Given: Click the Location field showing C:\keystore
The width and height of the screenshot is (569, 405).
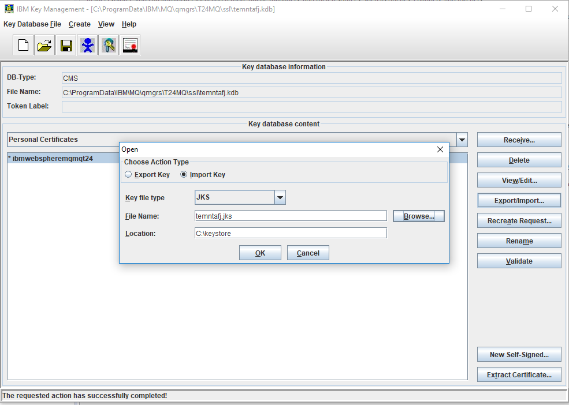Looking at the screenshot, I should click(x=291, y=233).
